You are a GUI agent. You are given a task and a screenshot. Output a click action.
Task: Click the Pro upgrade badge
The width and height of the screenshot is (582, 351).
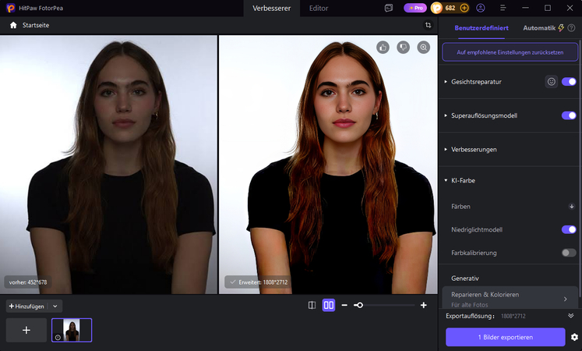coord(415,8)
